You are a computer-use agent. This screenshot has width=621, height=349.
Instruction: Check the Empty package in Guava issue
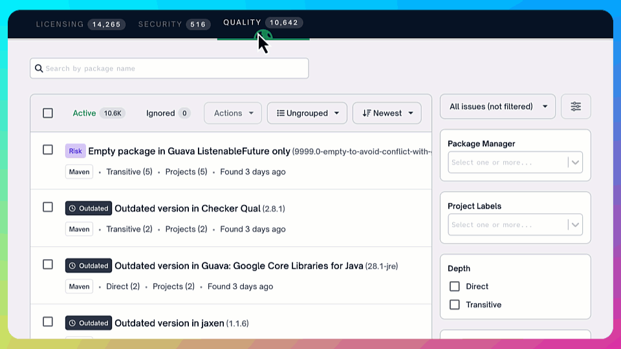click(x=48, y=150)
